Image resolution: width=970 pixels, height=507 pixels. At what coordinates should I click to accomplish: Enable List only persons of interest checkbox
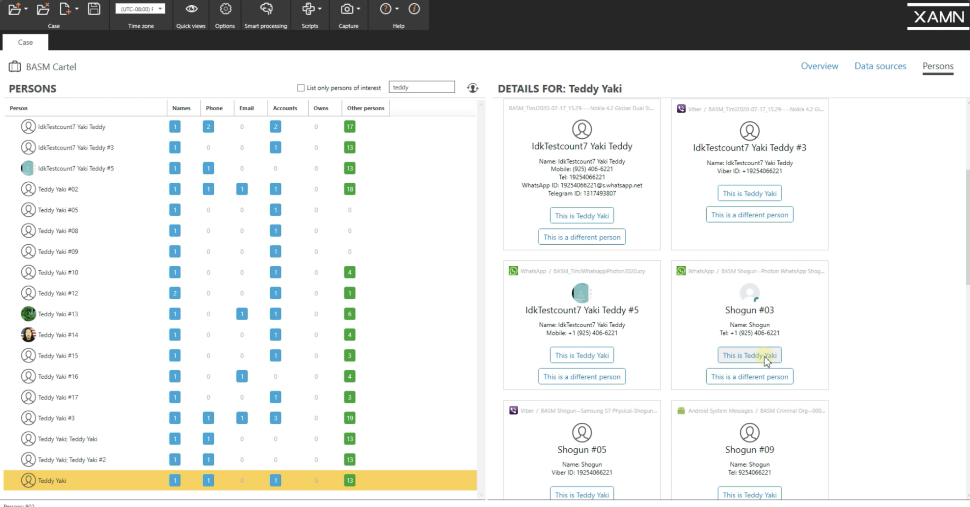tap(301, 88)
